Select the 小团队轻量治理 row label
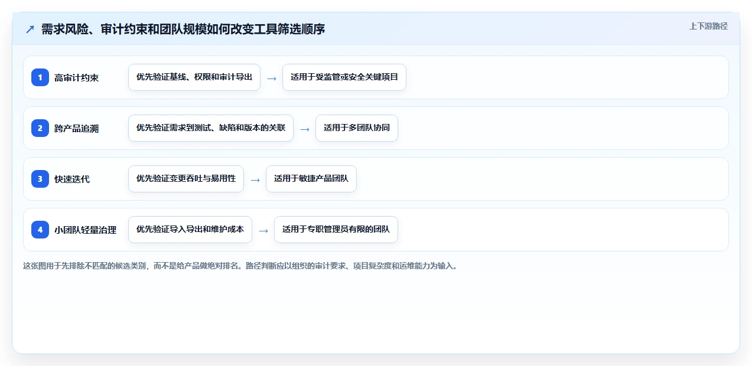This screenshot has height=366, width=752. 85,230
